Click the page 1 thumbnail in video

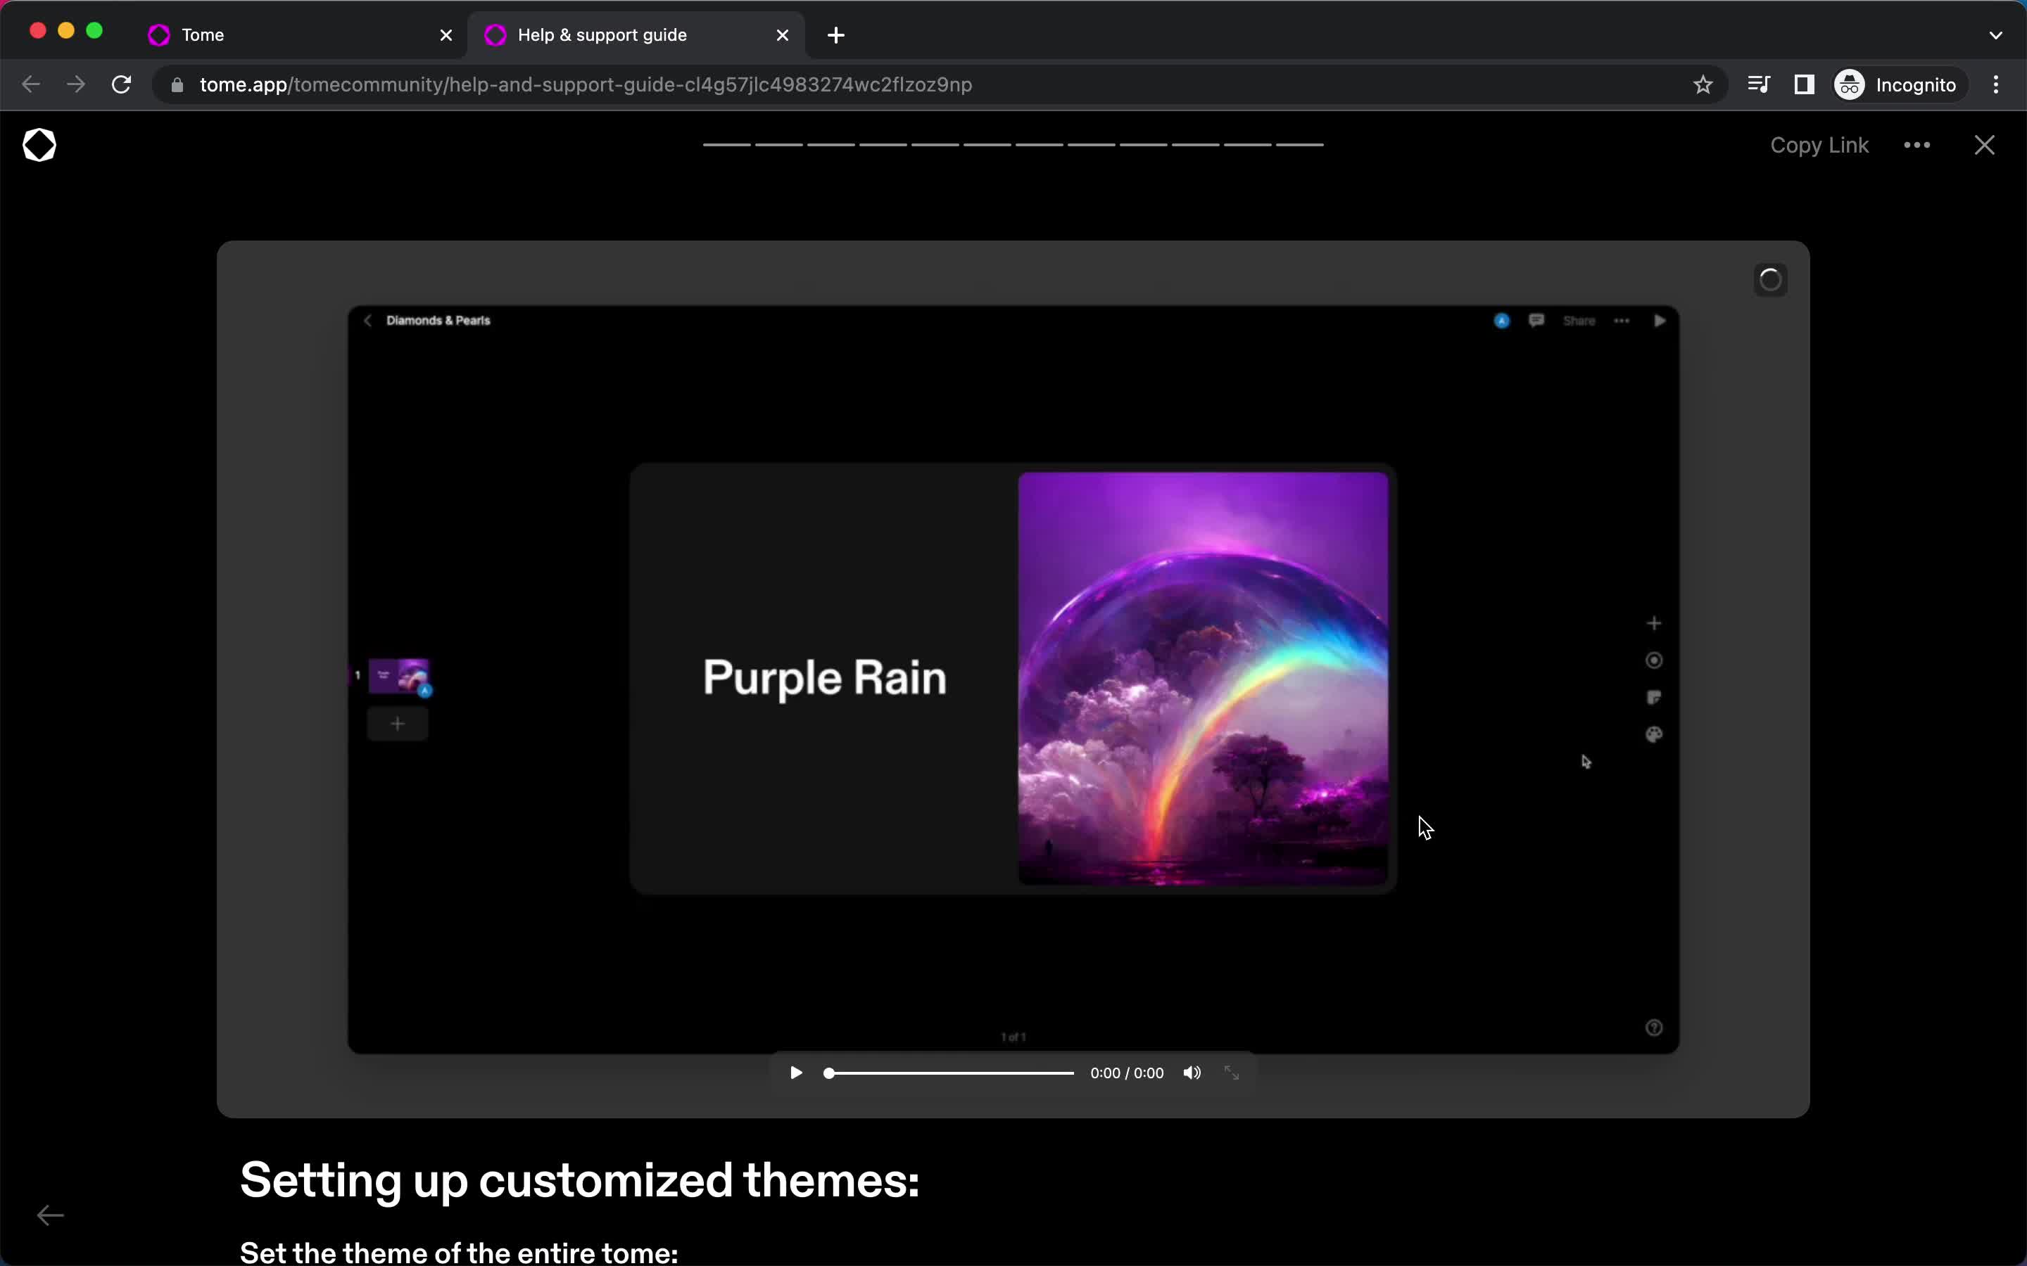(x=398, y=676)
